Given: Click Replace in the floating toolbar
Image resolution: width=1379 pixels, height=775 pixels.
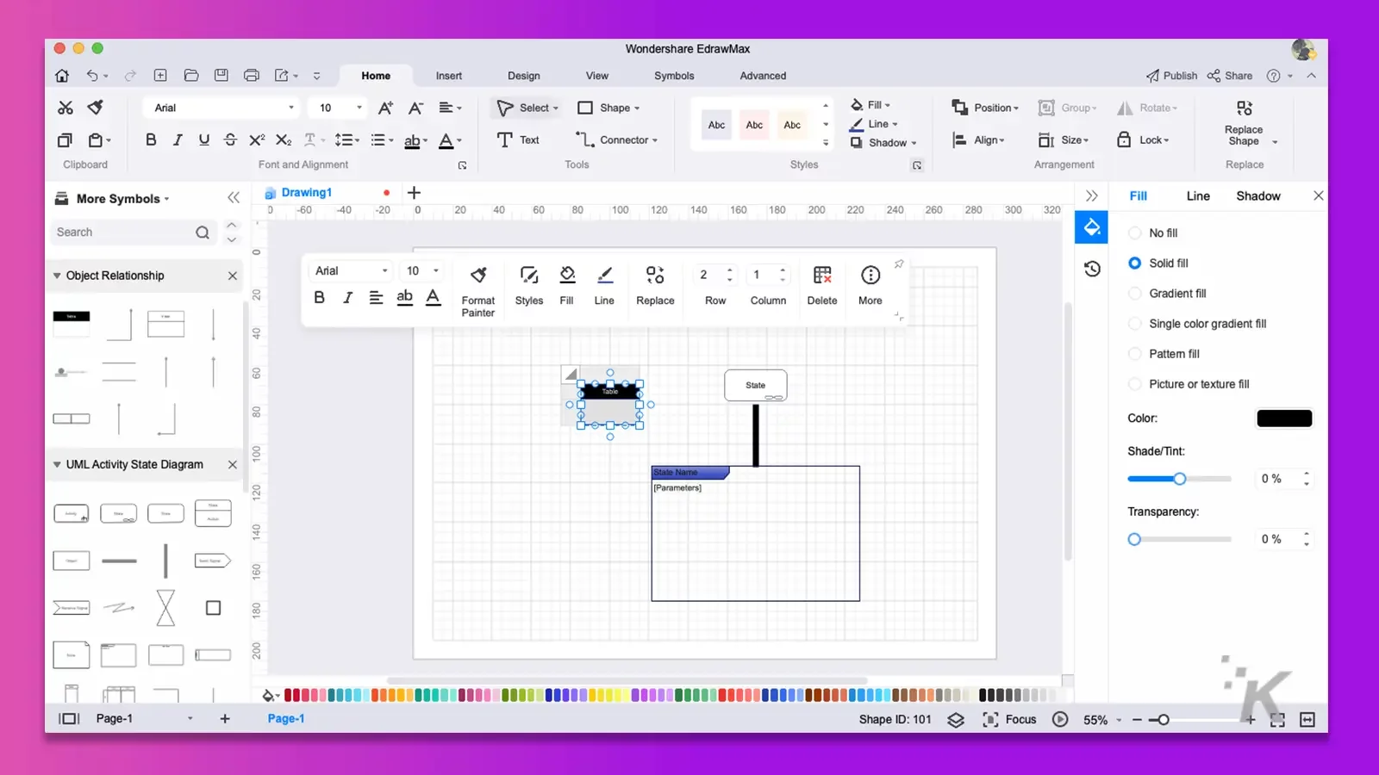Looking at the screenshot, I should coord(655,286).
